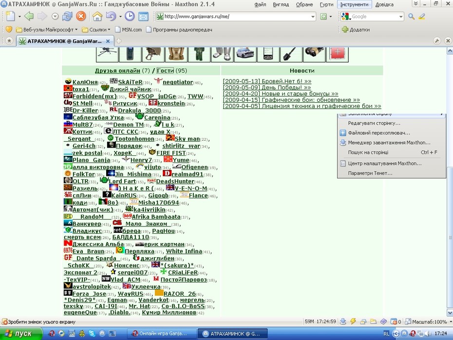Click the Forward navigation arrow
This screenshot has width=453, height=340.
(x=42, y=16)
